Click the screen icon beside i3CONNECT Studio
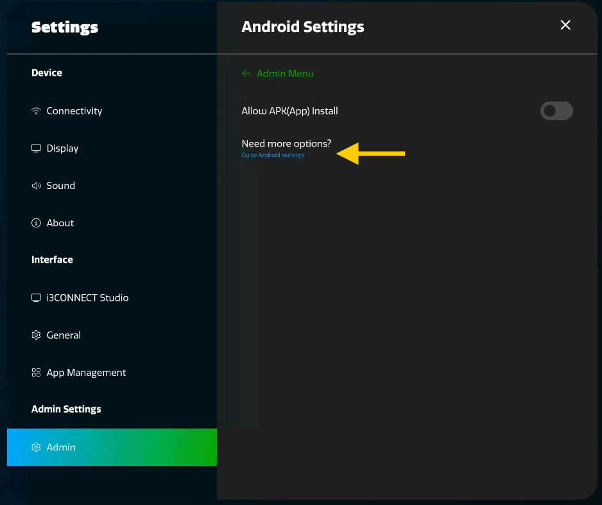The image size is (602, 505). (x=36, y=298)
